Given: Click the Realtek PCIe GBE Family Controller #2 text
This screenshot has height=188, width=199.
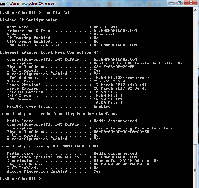Looking at the screenshot, I should 138,63.
